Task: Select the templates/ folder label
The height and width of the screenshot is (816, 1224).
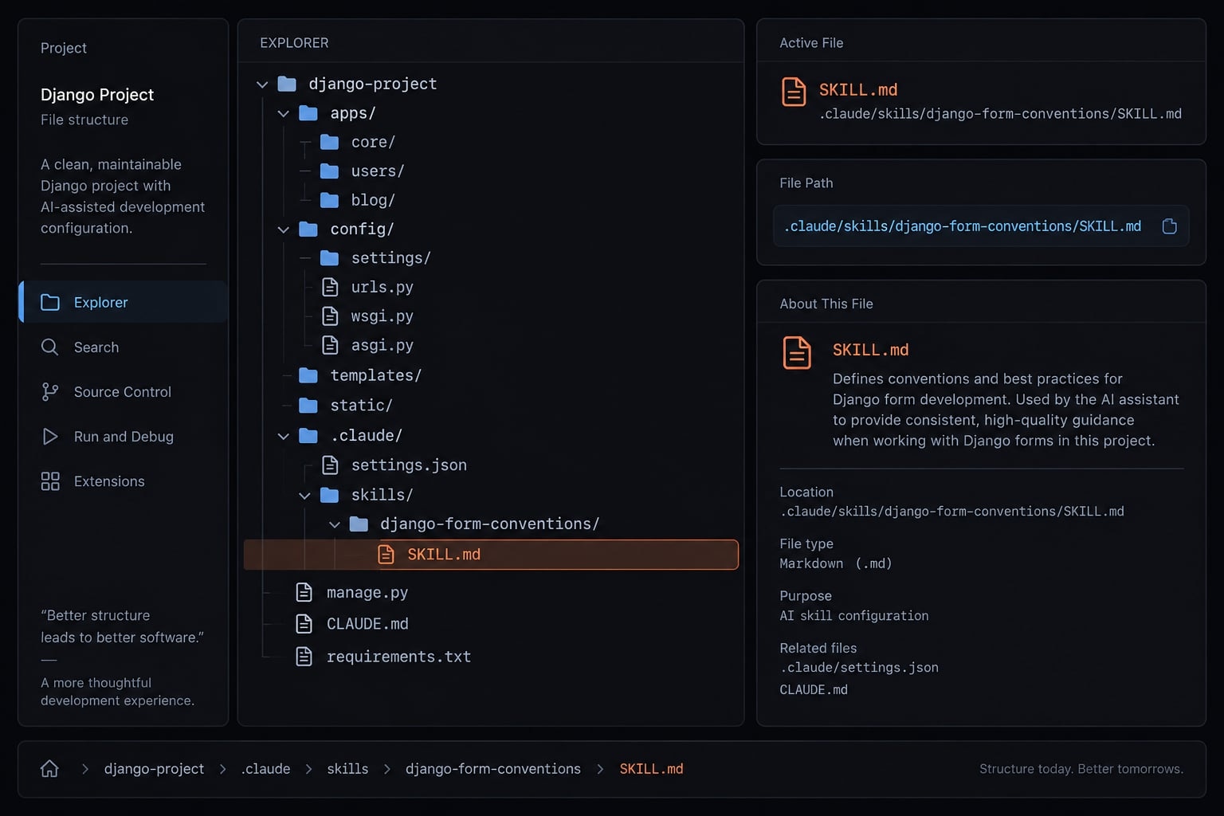Action: [x=375, y=375]
